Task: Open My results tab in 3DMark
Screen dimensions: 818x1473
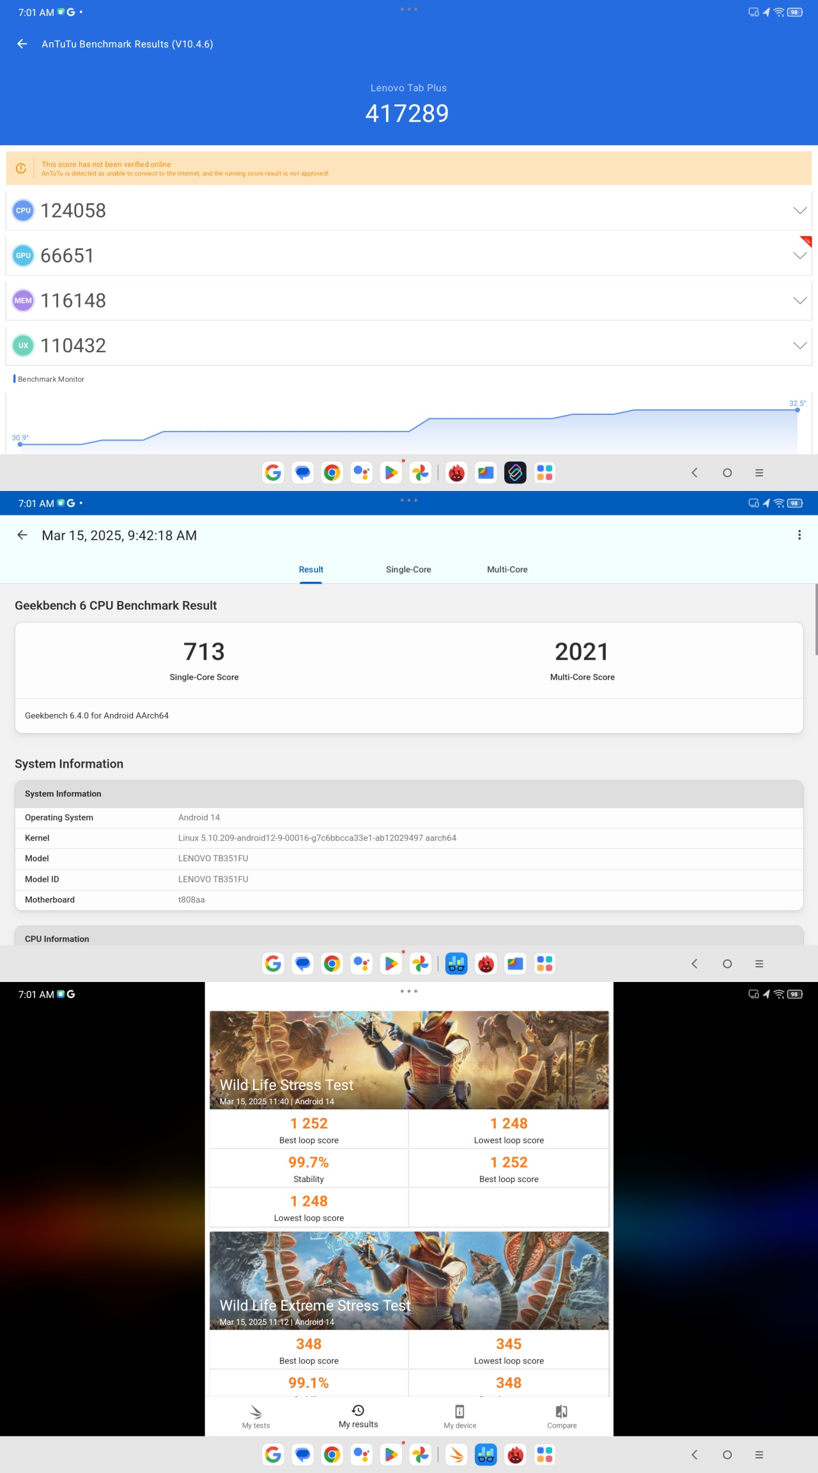Action: (358, 1417)
